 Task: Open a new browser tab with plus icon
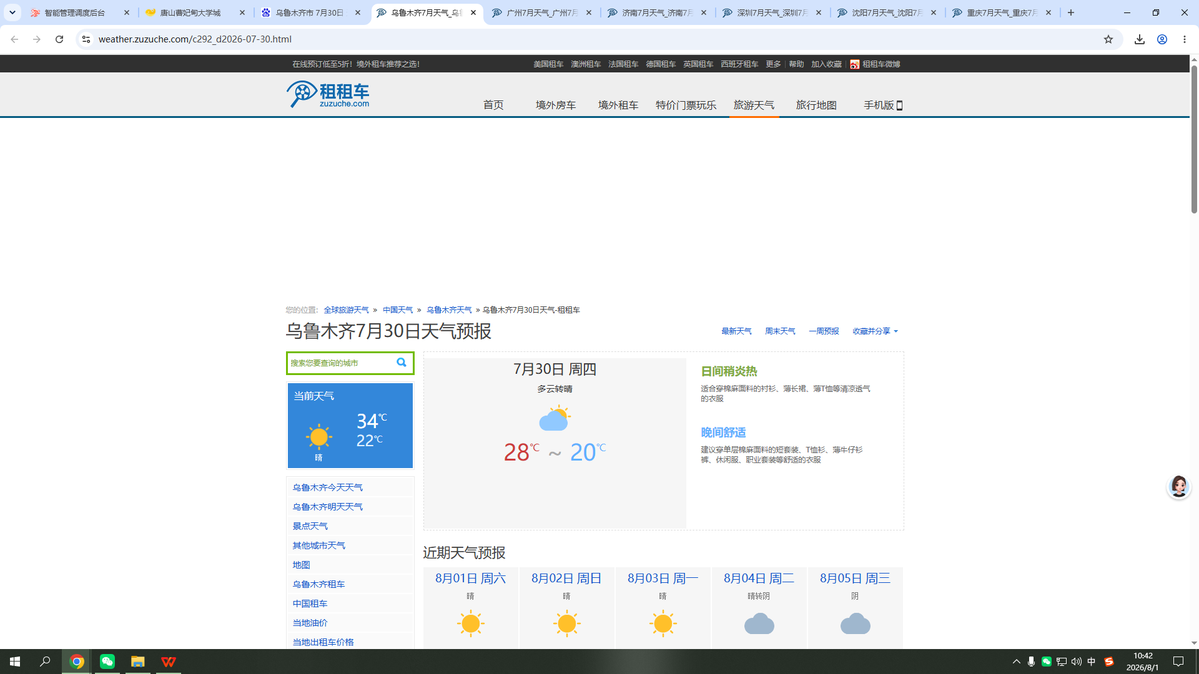(x=1071, y=12)
